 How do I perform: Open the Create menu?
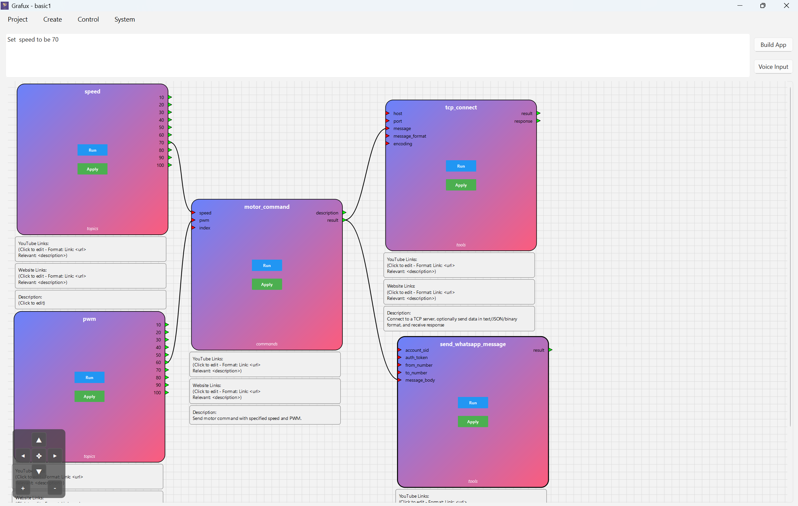click(53, 19)
